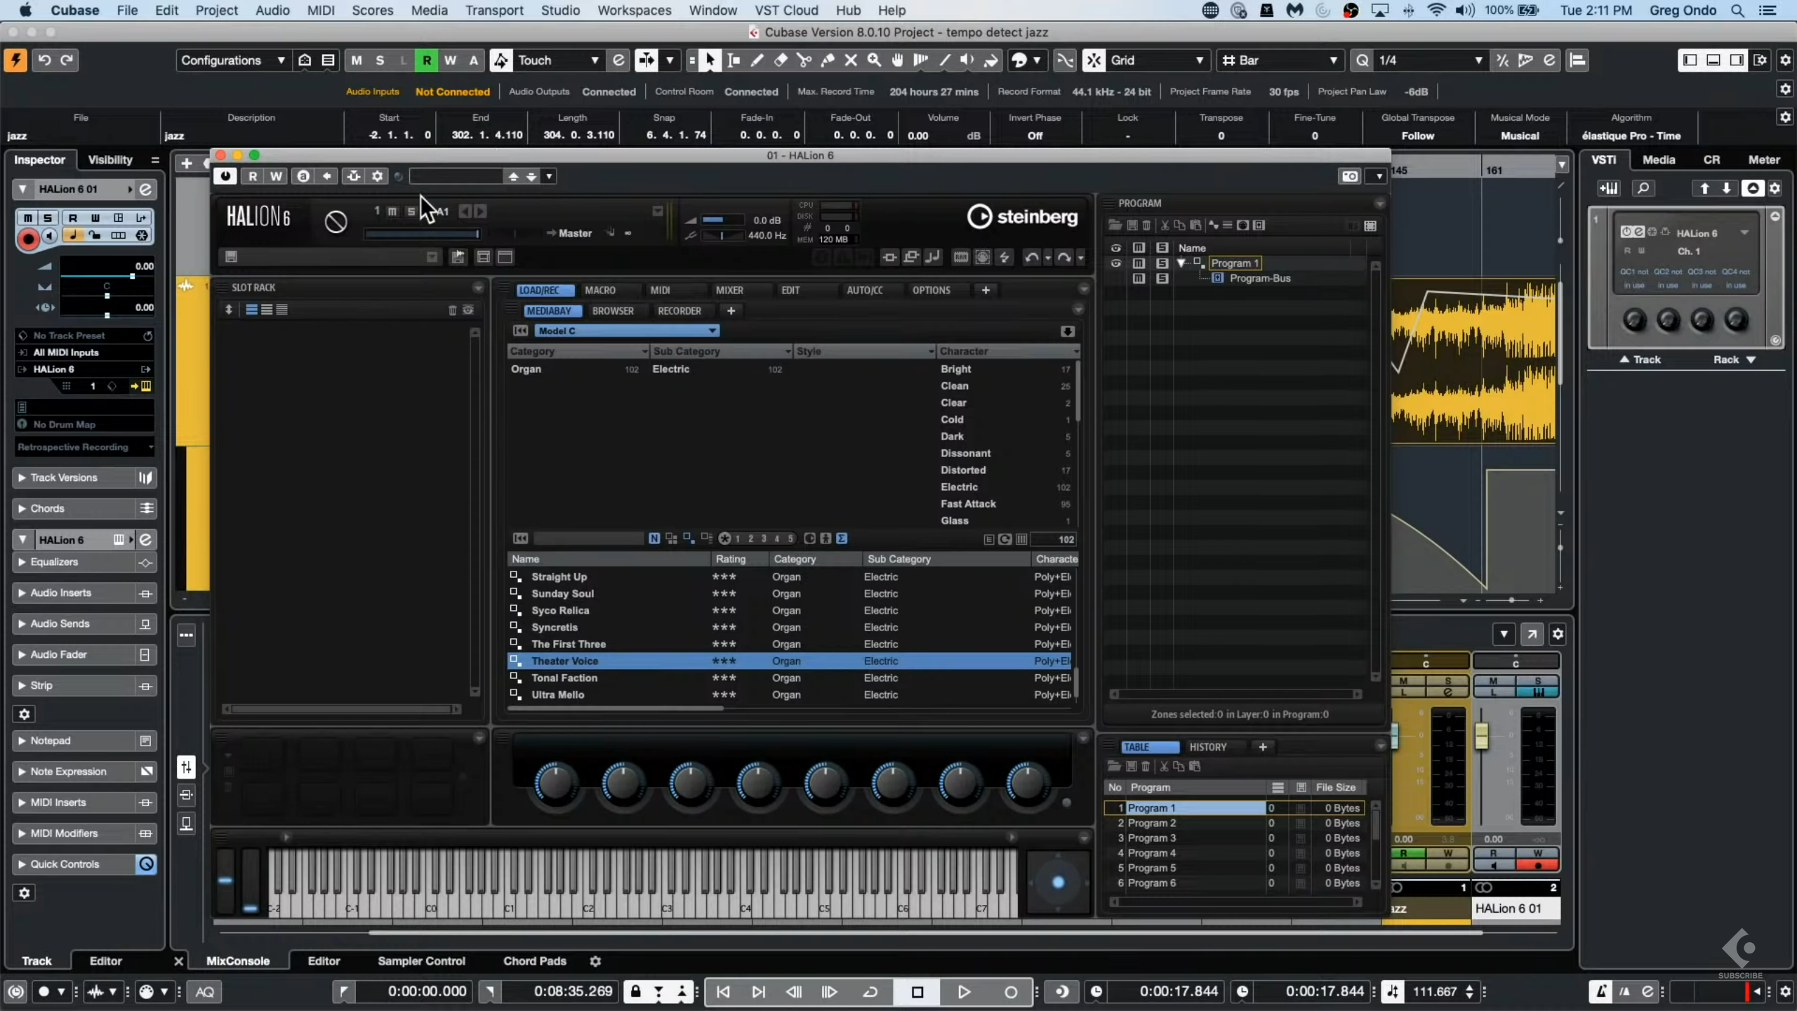1797x1011 pixels.
Task: Select the Scissors split tool
Action: coord(804,60)
